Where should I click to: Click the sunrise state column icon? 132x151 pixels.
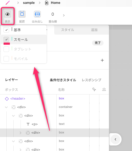(x=104, y=90)
